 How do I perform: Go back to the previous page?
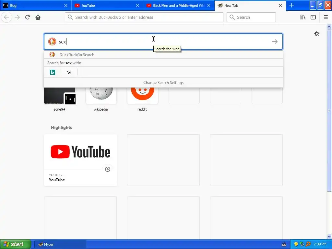click(x=6, y=17)
